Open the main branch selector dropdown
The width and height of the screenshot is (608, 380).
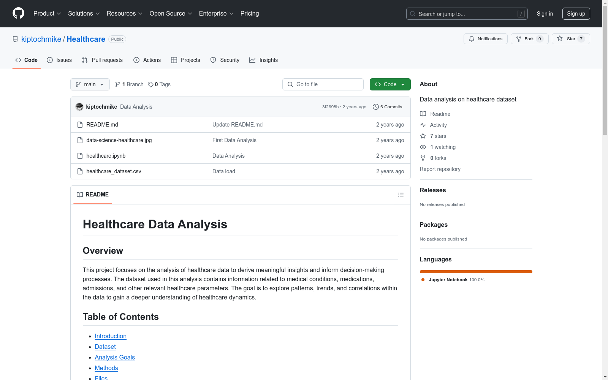point(90,84)
